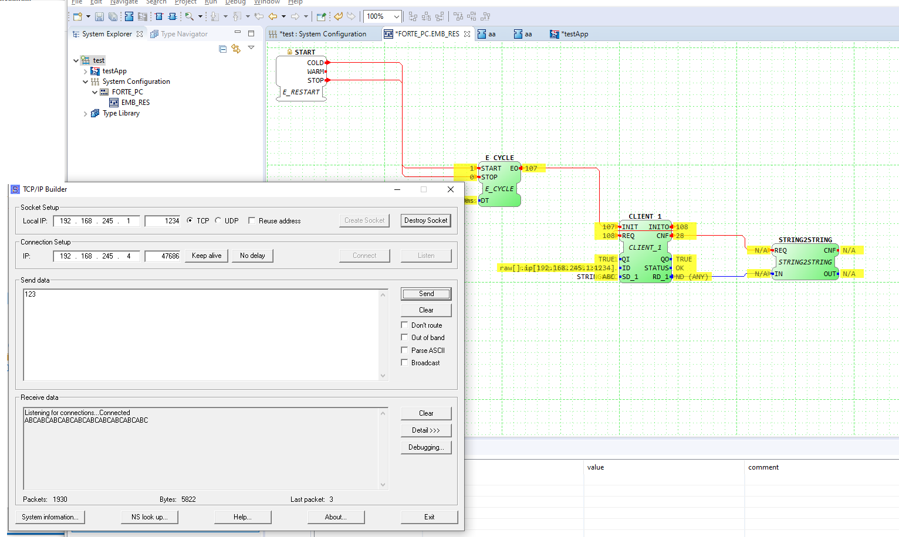Click the TCP/IP Builder title icon
This screenshot has width=899, height=537.
tap(15, 189)
